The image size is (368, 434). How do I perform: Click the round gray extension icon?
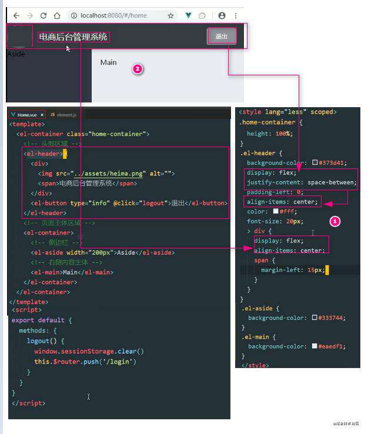(x=202, y=15)
